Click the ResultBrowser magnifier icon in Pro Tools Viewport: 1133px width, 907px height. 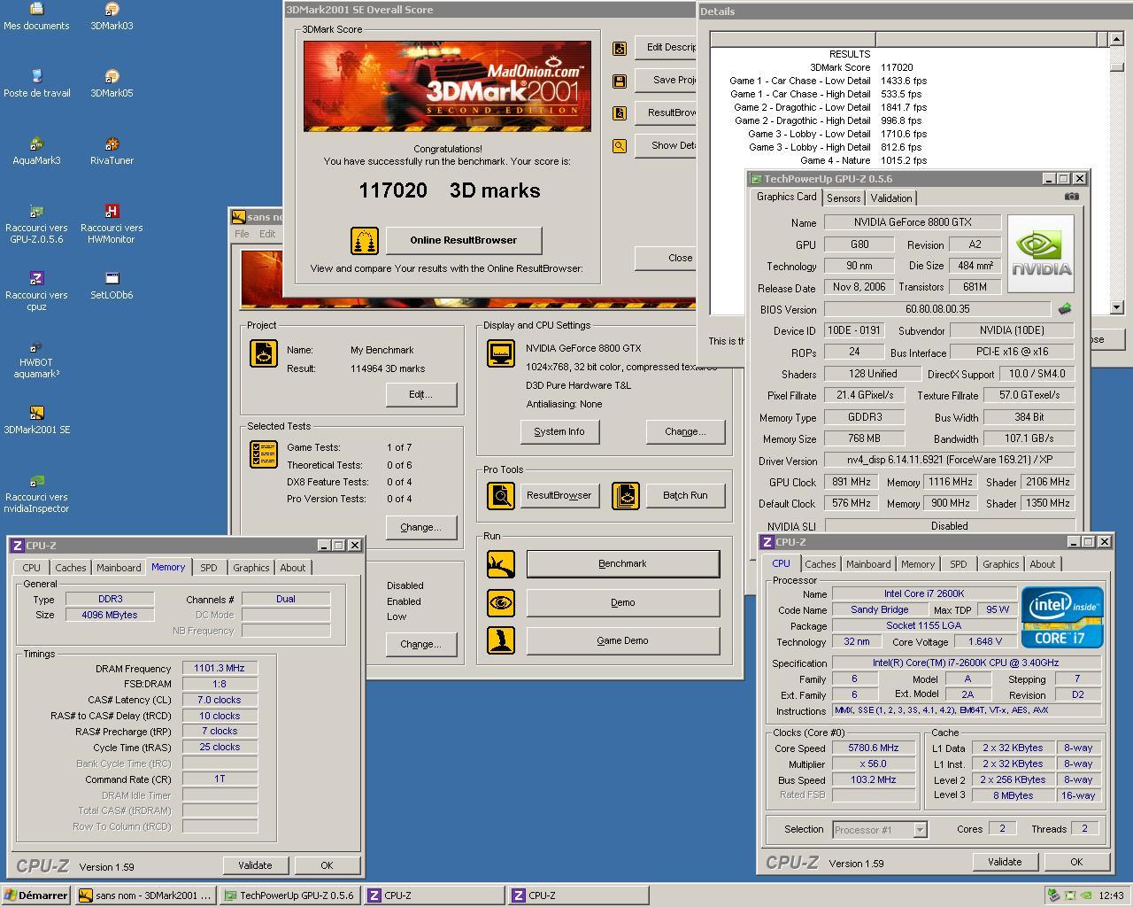(501, 495)
